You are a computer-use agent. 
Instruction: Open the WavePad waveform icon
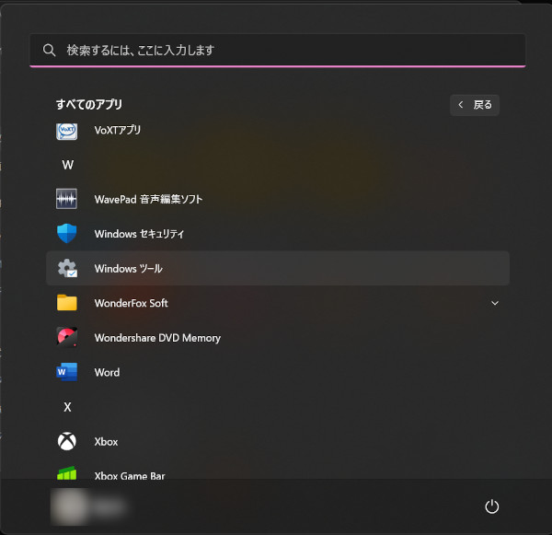pyautogui.click(x=66, y=199)
